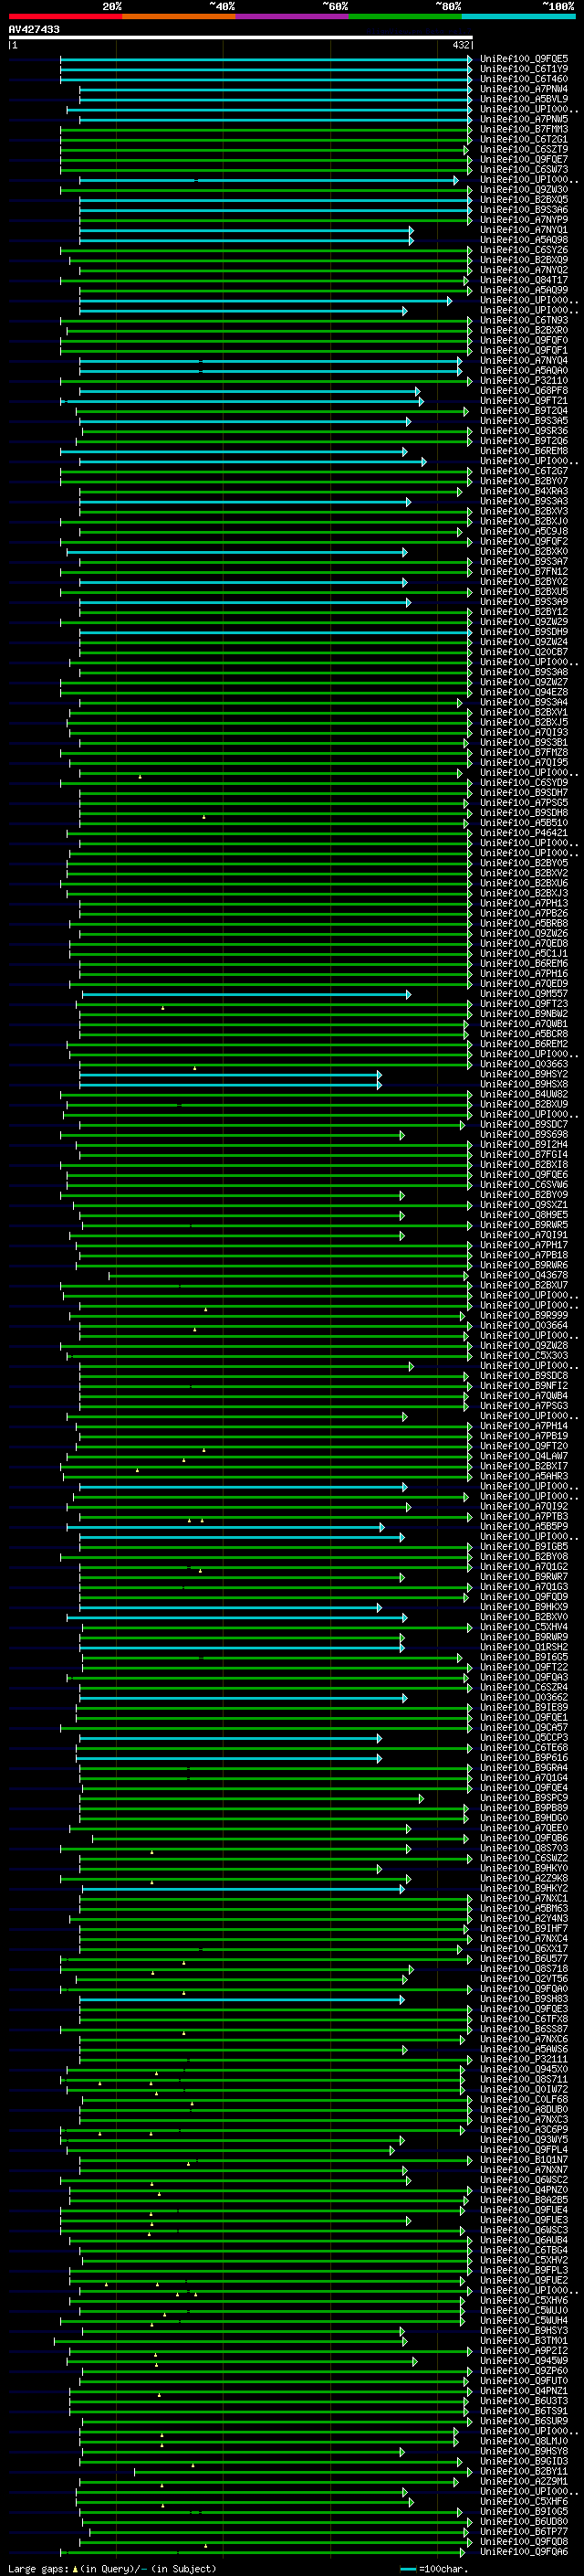Click UniRef100_A5AQ98 hit name
This screenshot has height=2576, width=584.
point(524,240)
